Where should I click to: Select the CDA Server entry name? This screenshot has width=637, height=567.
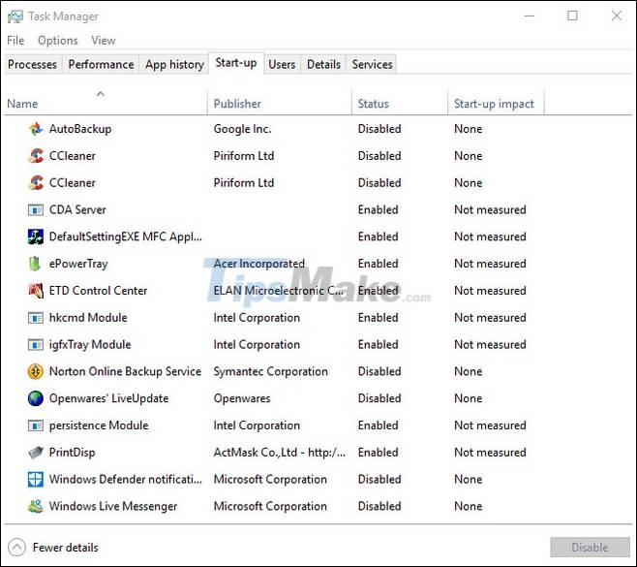77,210
